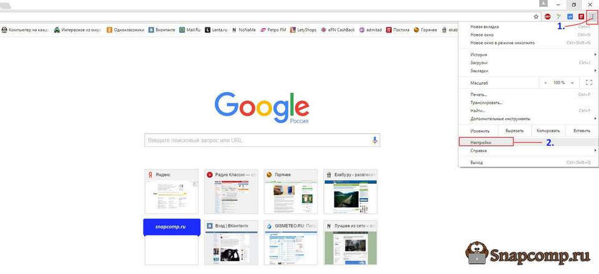Open Ретро FM bookmark

(x=273, y=30)
